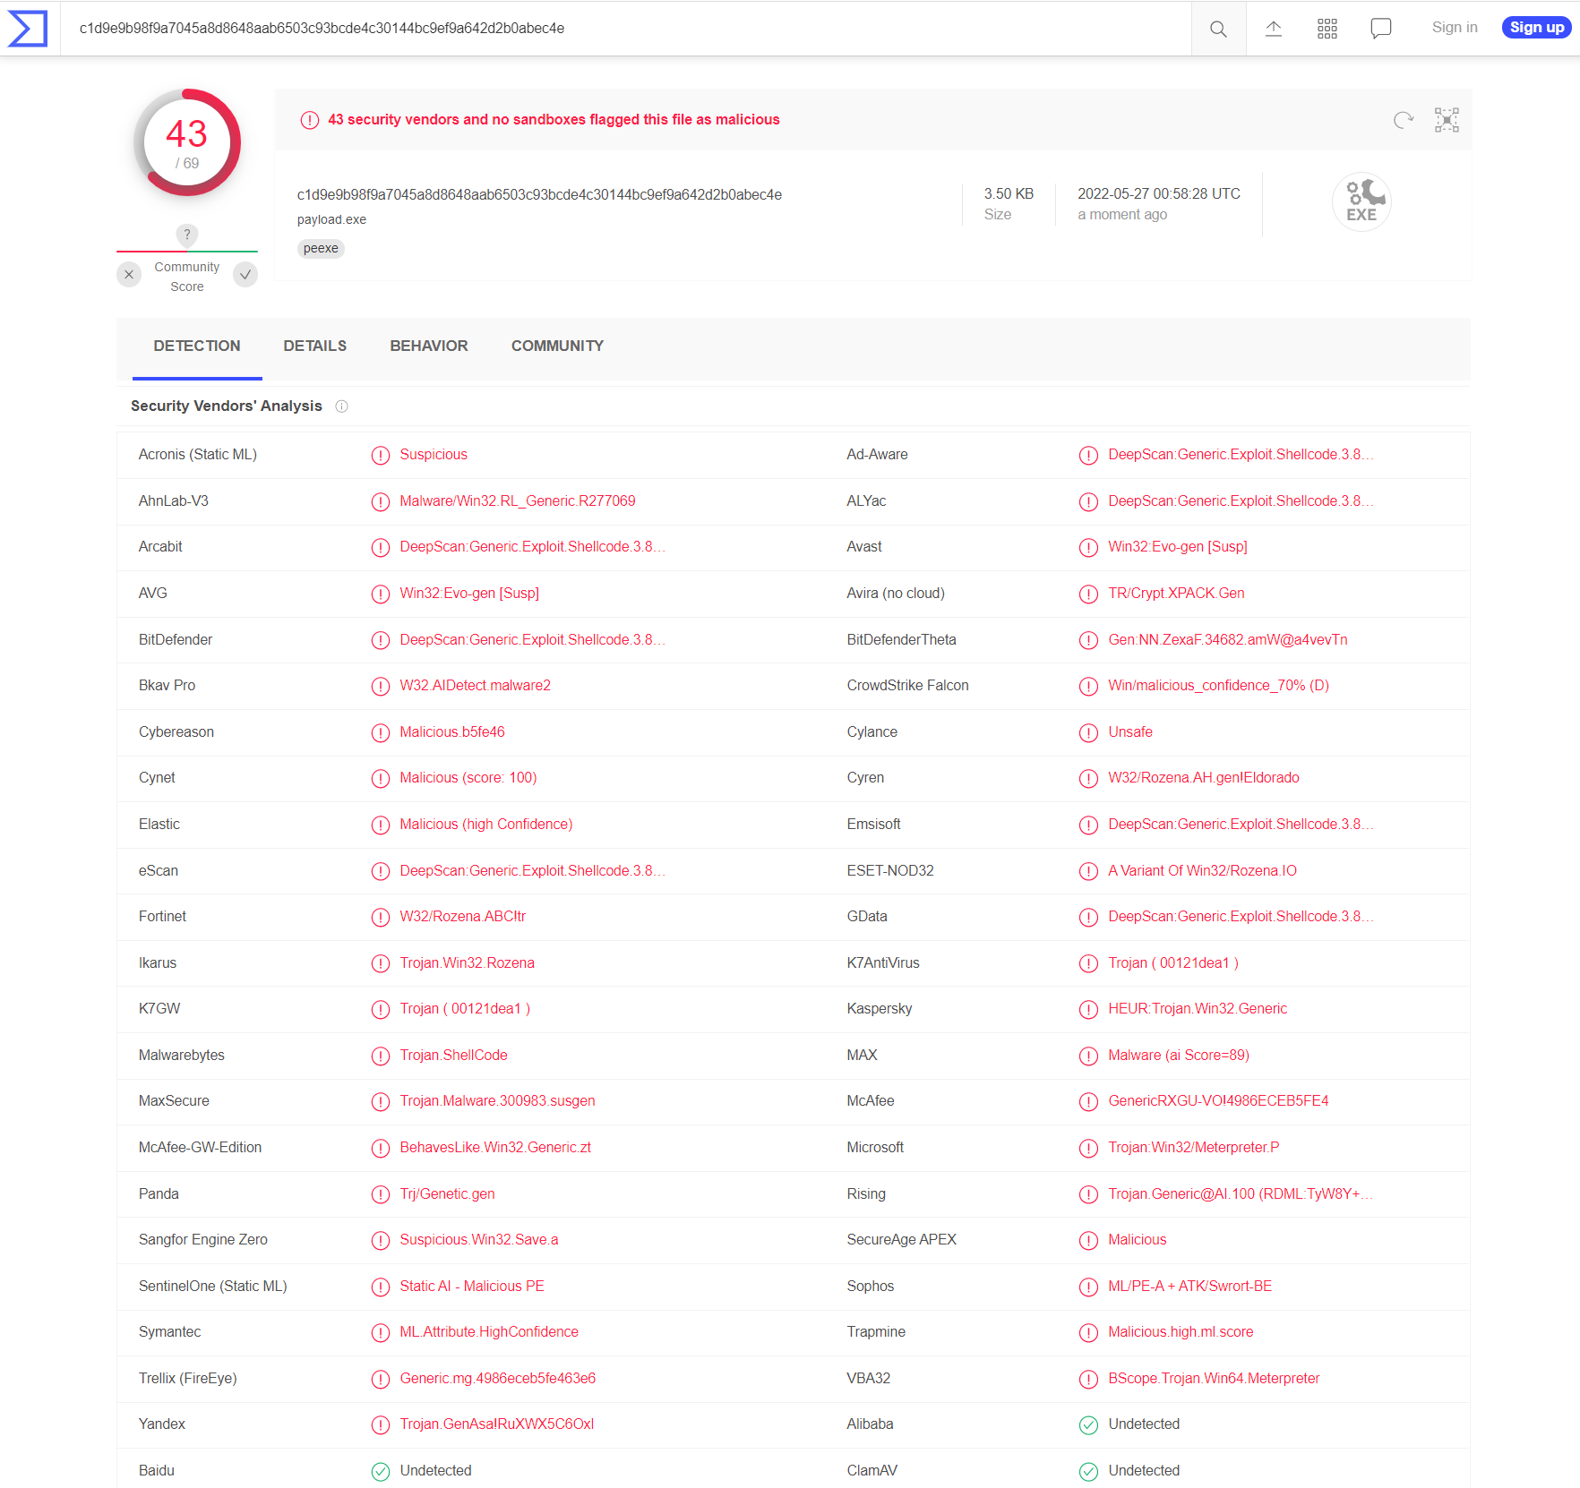This screenshot has width=1580, height=1488.
Task: Click the warning icon for ESET-NOD32 row
Action: [x=1088, y=871]
